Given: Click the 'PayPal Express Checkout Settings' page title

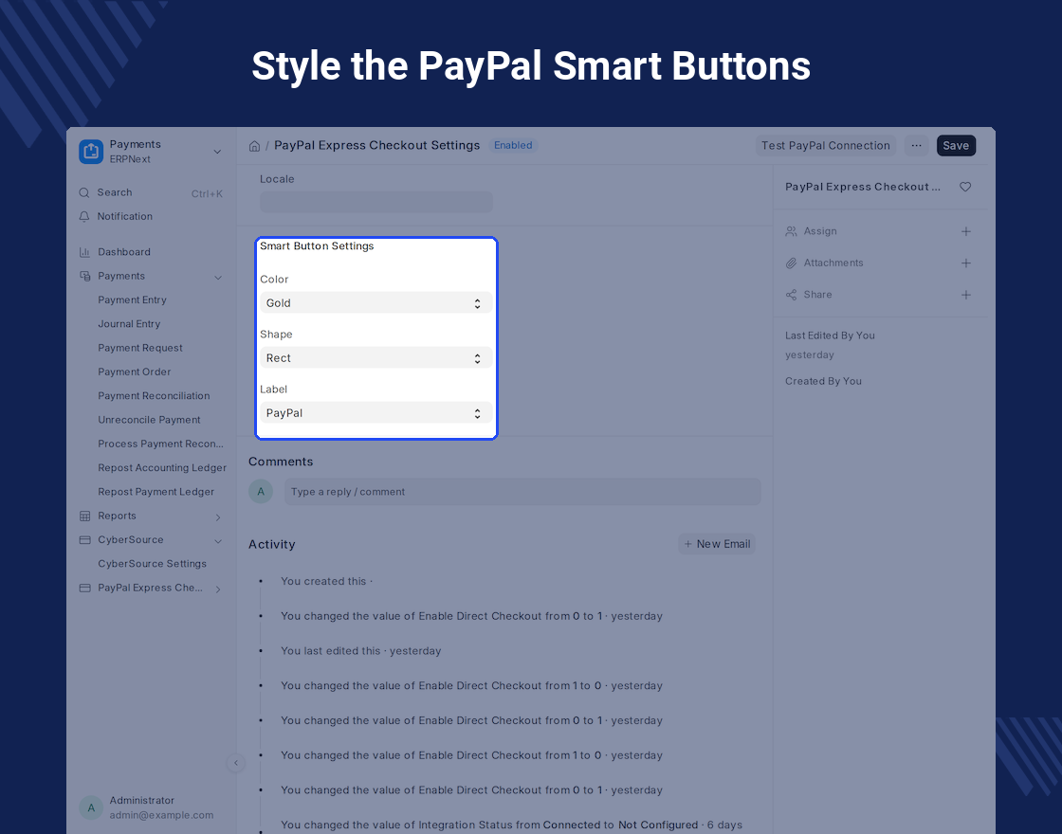Looking at the screenshot, I should click(376, 146).
